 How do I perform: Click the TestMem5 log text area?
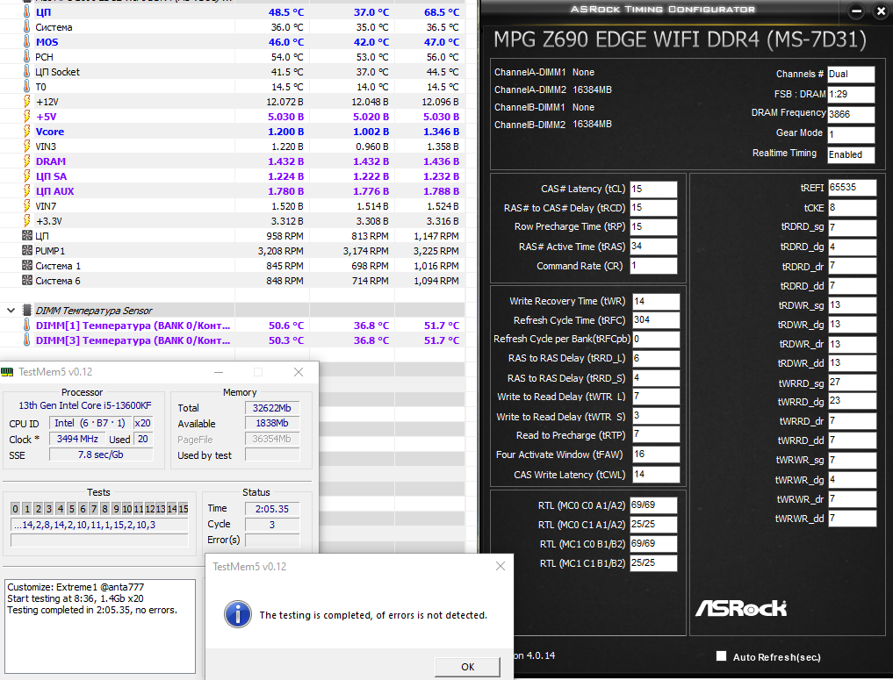click(x=100, y=626)
